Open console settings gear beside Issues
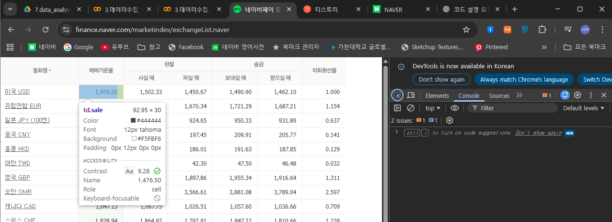Viewport: 612px width, 222px height. pyautogui.click(x=449, y=120)
